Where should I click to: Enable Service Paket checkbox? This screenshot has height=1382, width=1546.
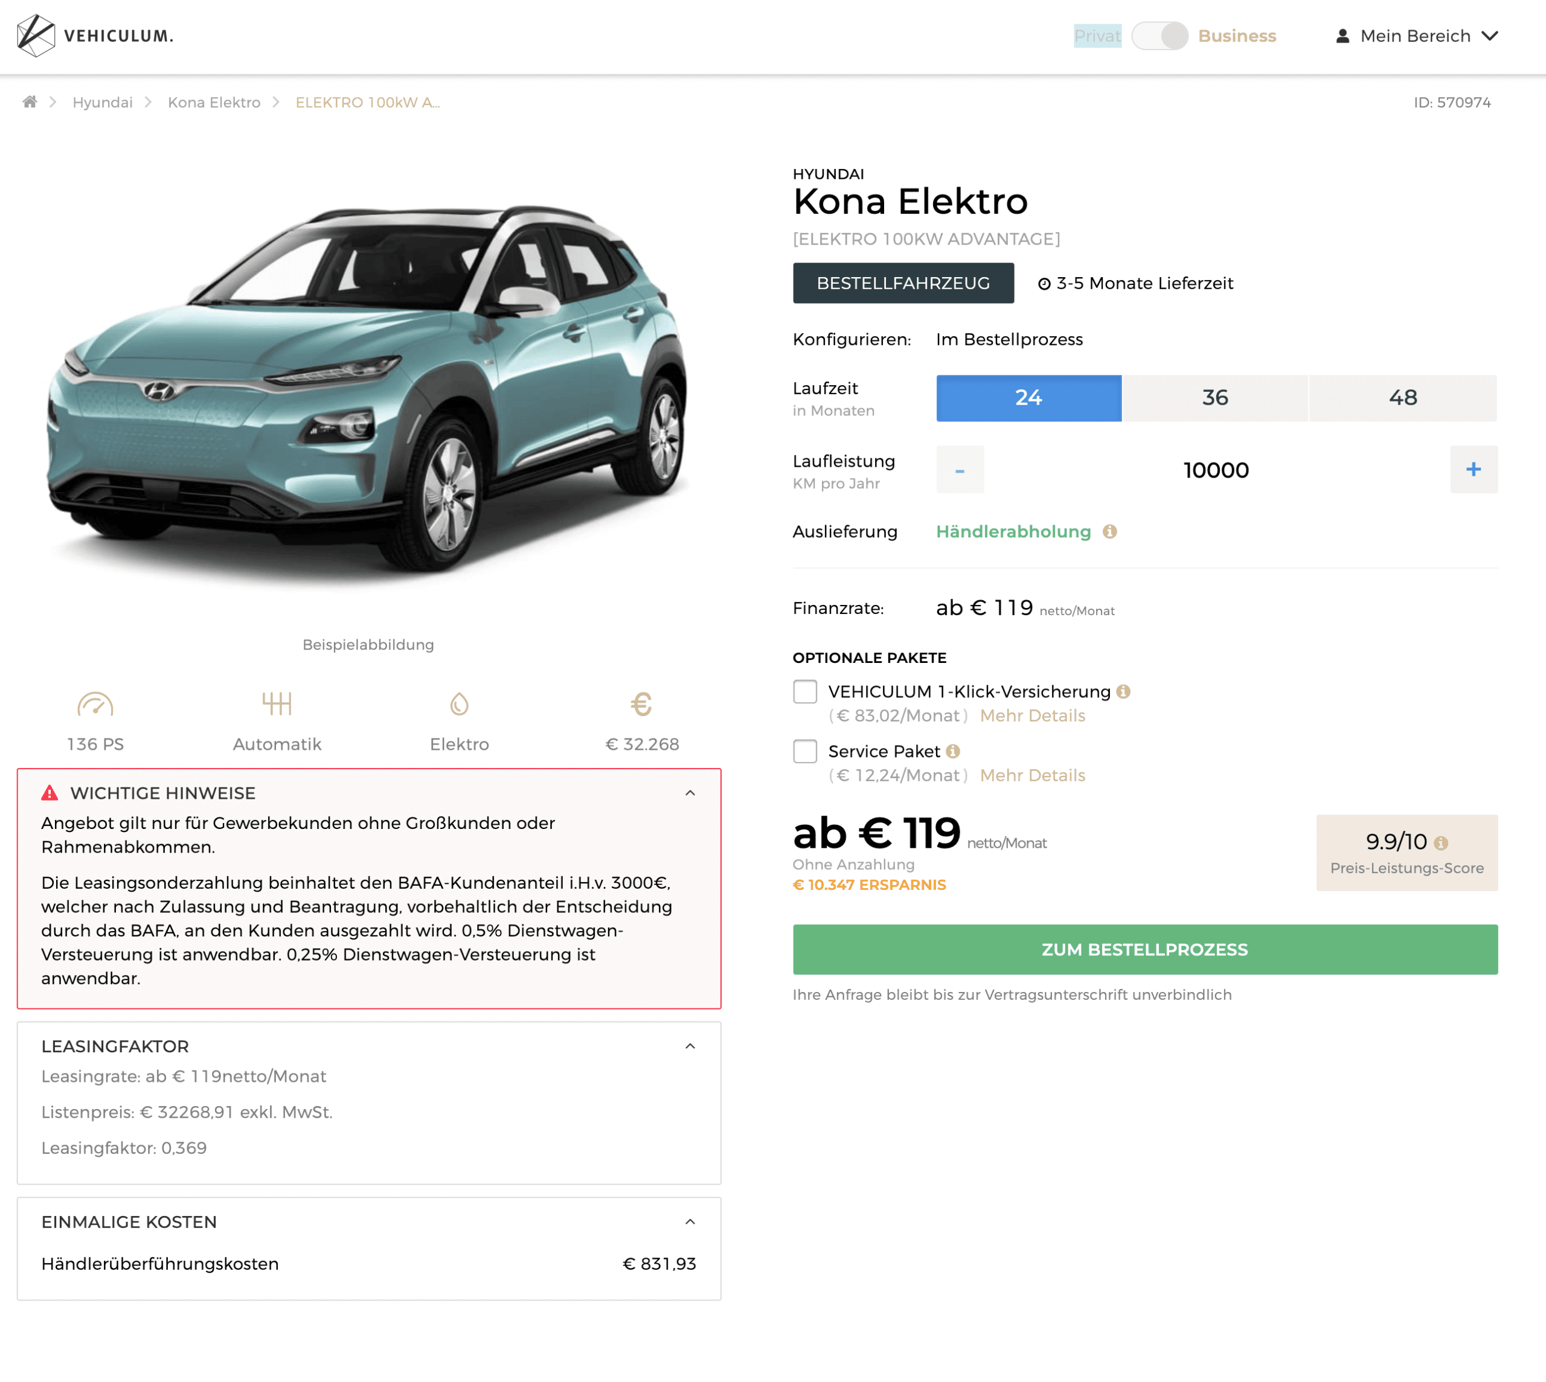(805, 751)
